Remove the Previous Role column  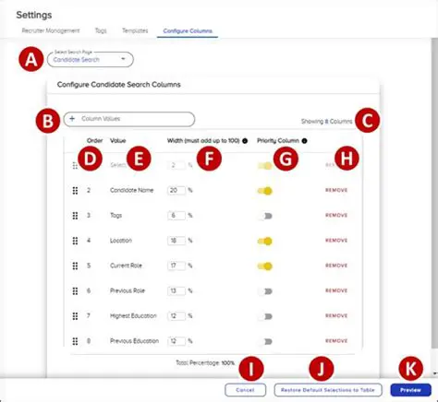(336, 290)
